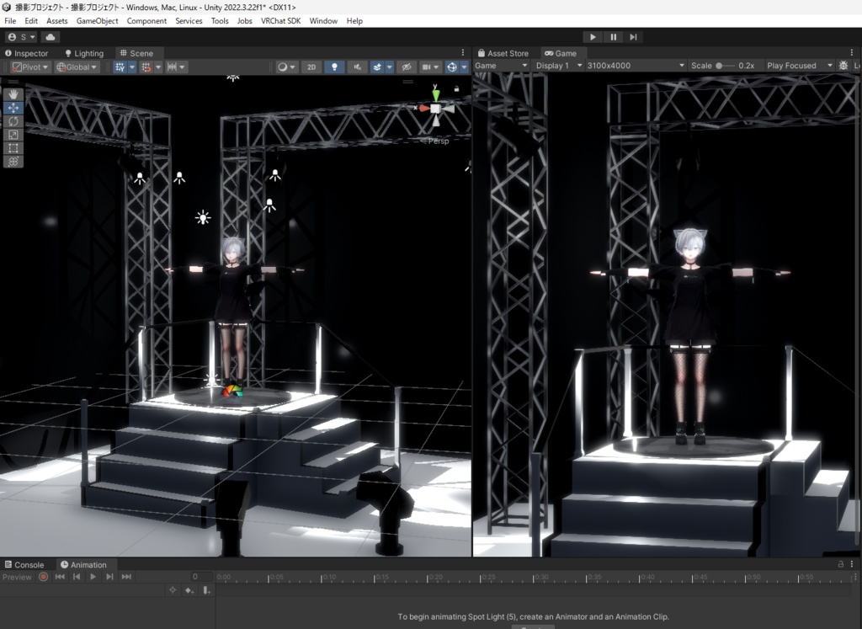Toggle scene effects (skybox, fog) button
The height and width of the screenshot is (629, 862).
click(377, 67)
